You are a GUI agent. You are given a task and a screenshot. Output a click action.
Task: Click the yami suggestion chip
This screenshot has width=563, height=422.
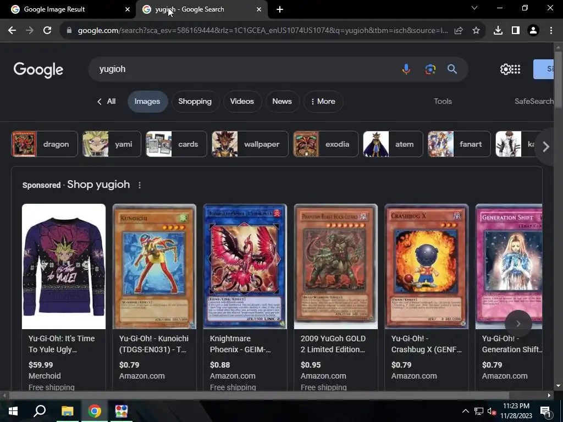pyautogui.click(x=112, y=145)
